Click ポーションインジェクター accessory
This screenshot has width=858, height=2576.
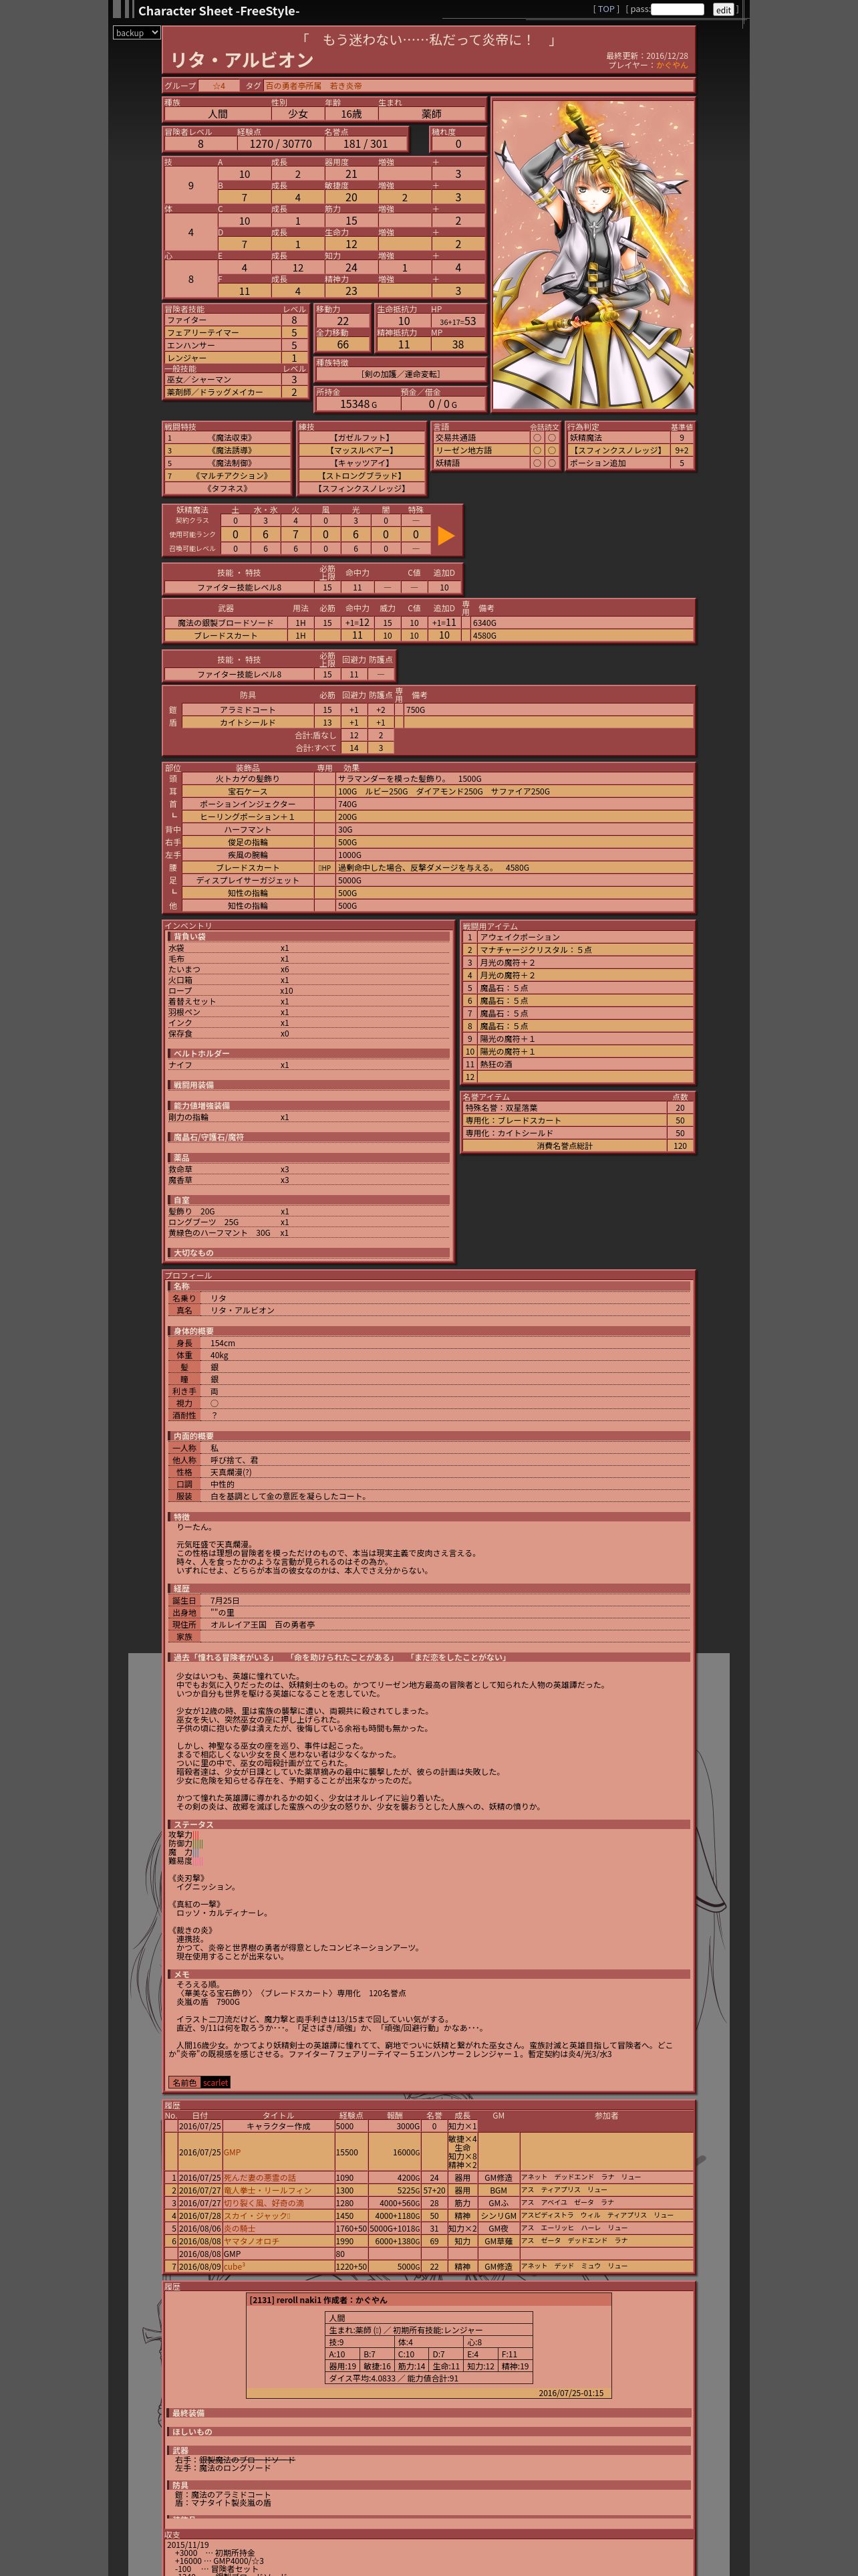pos(248,804)
